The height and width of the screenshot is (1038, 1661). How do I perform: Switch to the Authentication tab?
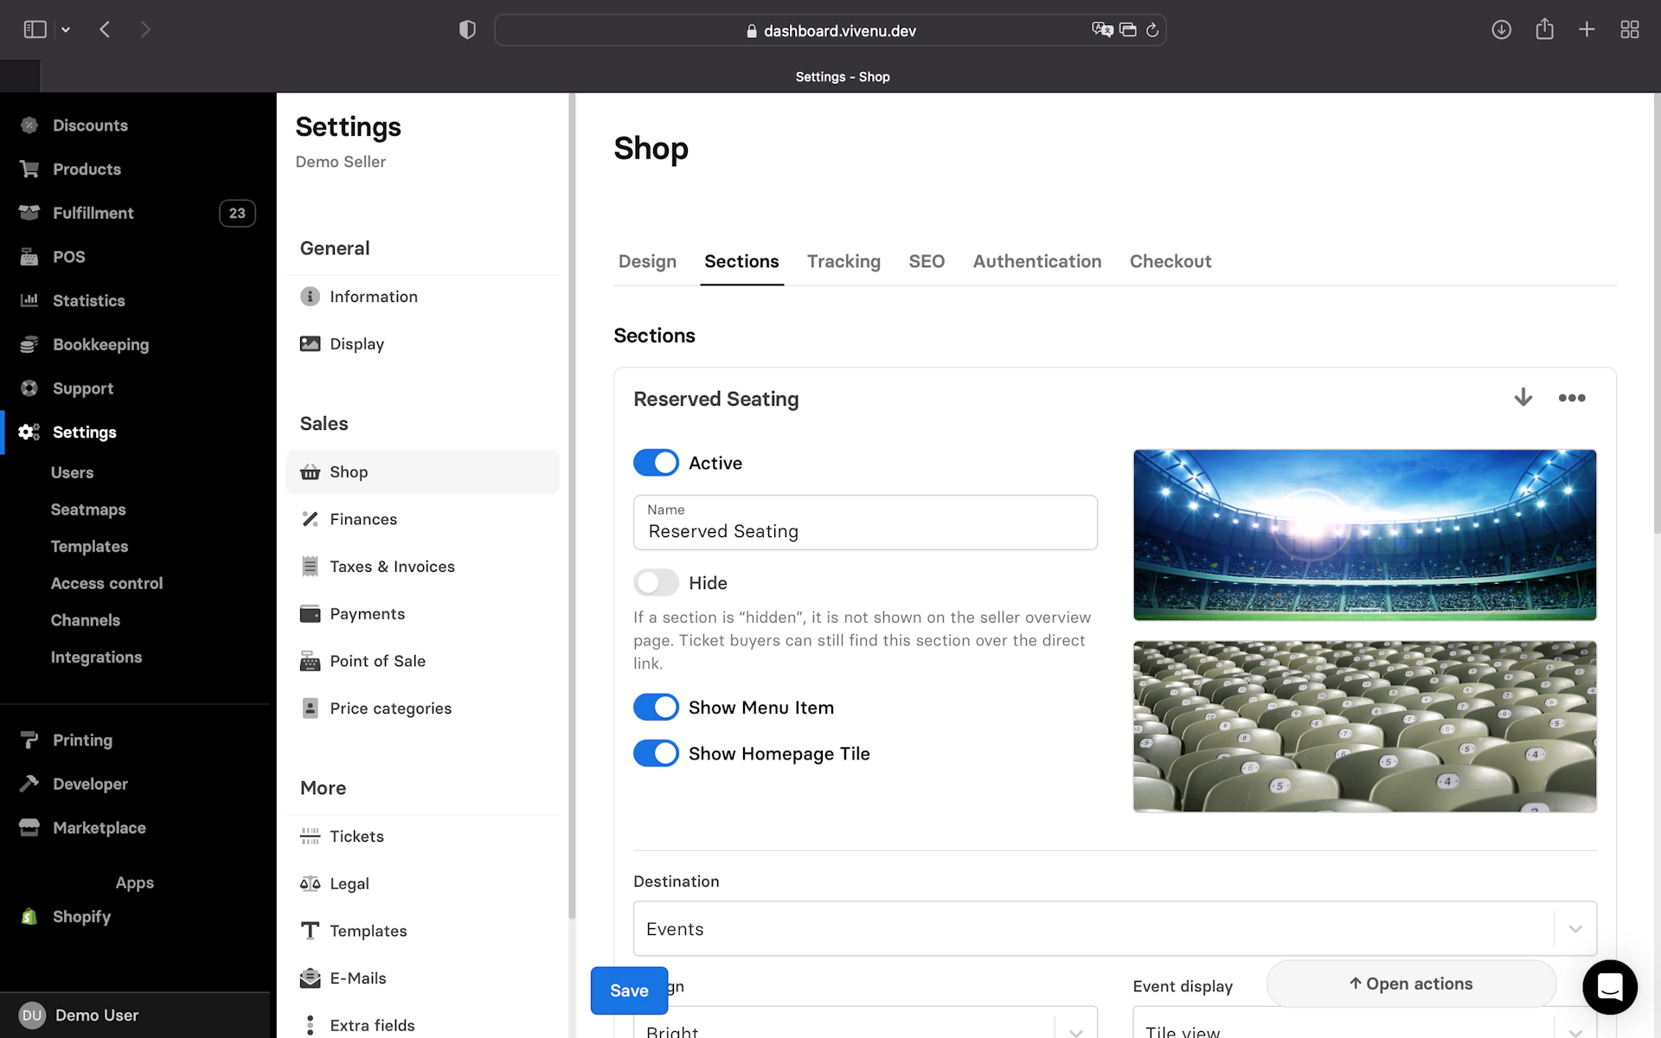1036,261
